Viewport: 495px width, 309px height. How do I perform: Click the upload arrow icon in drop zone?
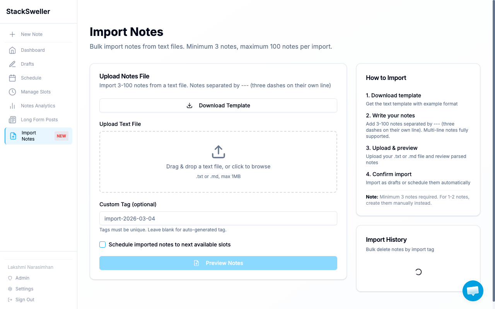tap(218, 151)
